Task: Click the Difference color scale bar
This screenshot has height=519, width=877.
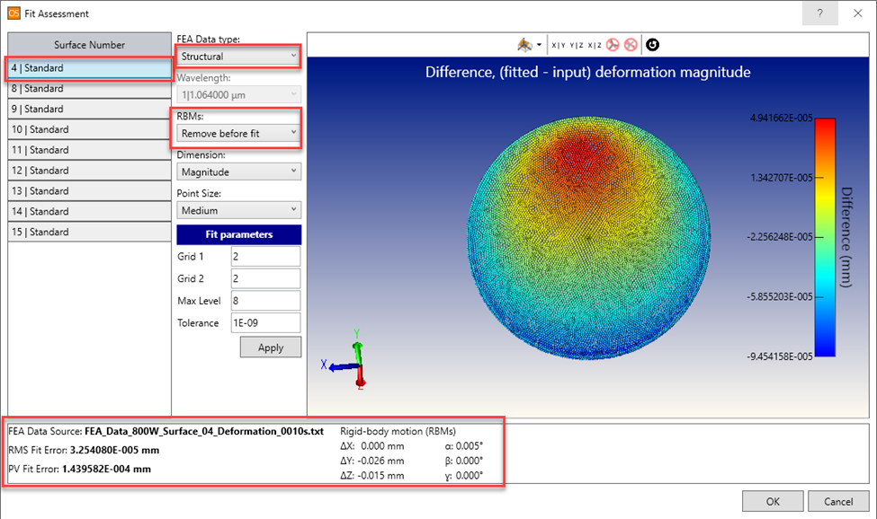Action: 825,238
